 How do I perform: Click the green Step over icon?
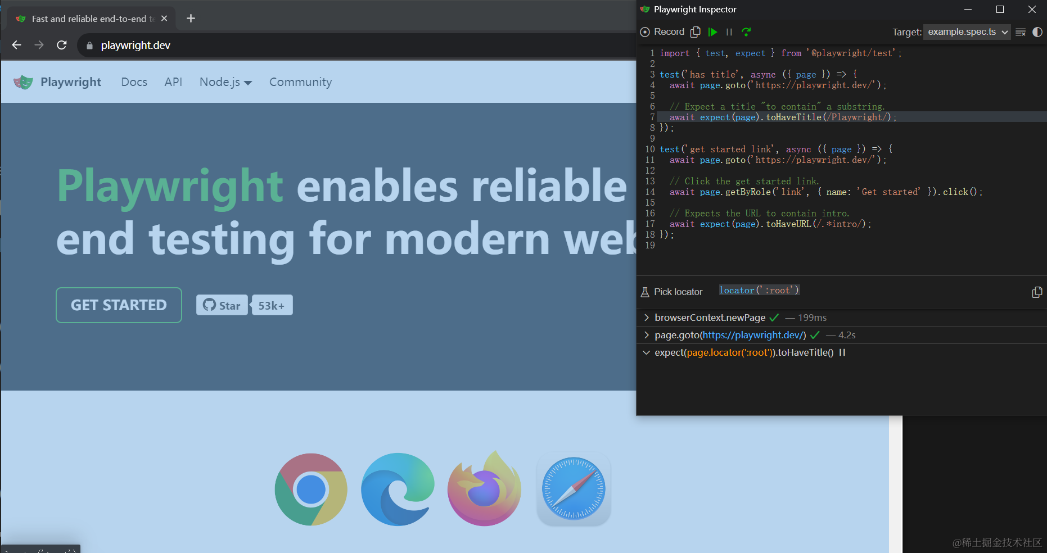[746, 32]
